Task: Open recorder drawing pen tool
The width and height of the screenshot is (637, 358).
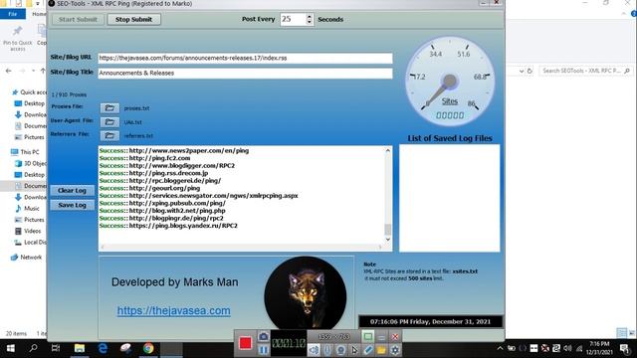Action: click(367, 349)
